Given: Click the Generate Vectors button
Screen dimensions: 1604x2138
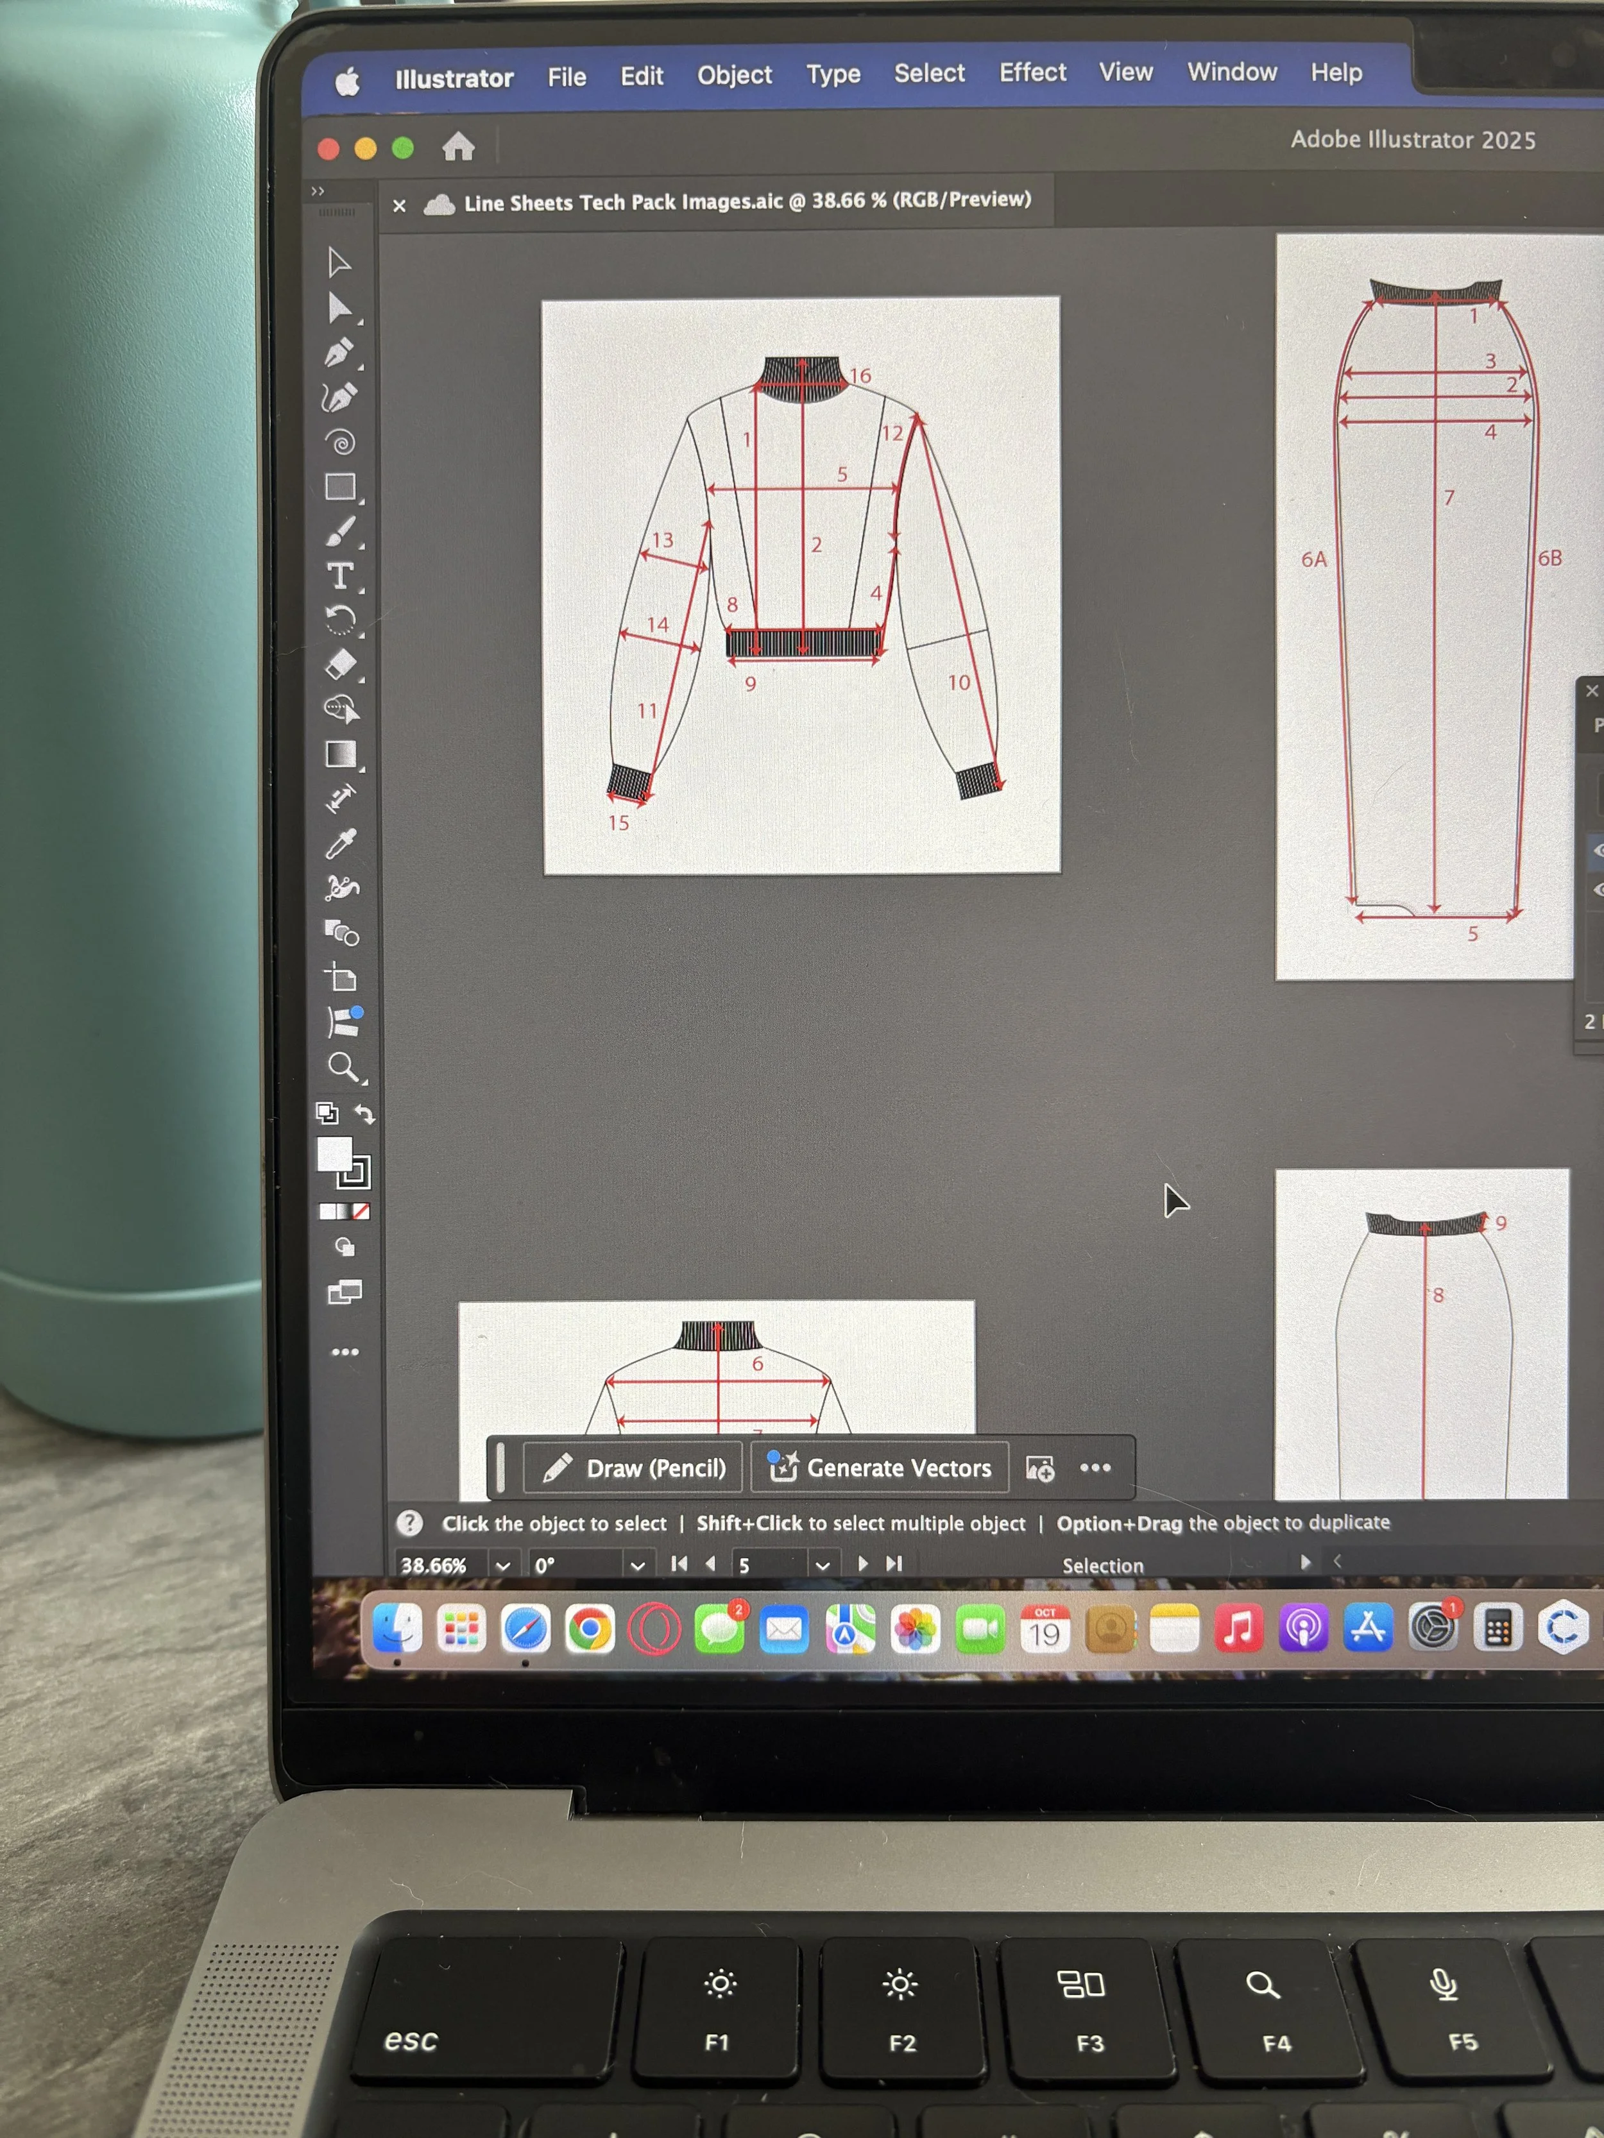Looking at the screenshot, I should (x=880, y=1467).
